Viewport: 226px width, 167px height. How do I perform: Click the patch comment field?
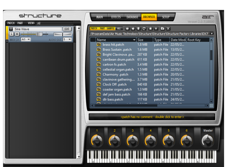click(x=152, y=117)
